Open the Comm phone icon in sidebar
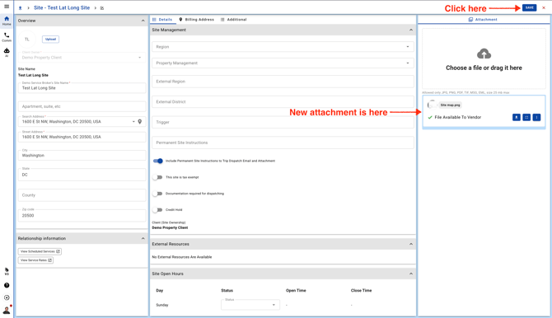Image resolution: width=552 pixels, height=318 pixels. click(x=7, y=36)
